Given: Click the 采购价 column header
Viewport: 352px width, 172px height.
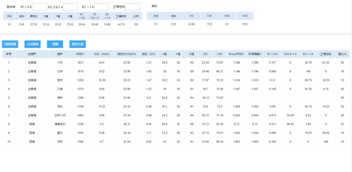Looking at the screenshot, I should coord(81,54).
